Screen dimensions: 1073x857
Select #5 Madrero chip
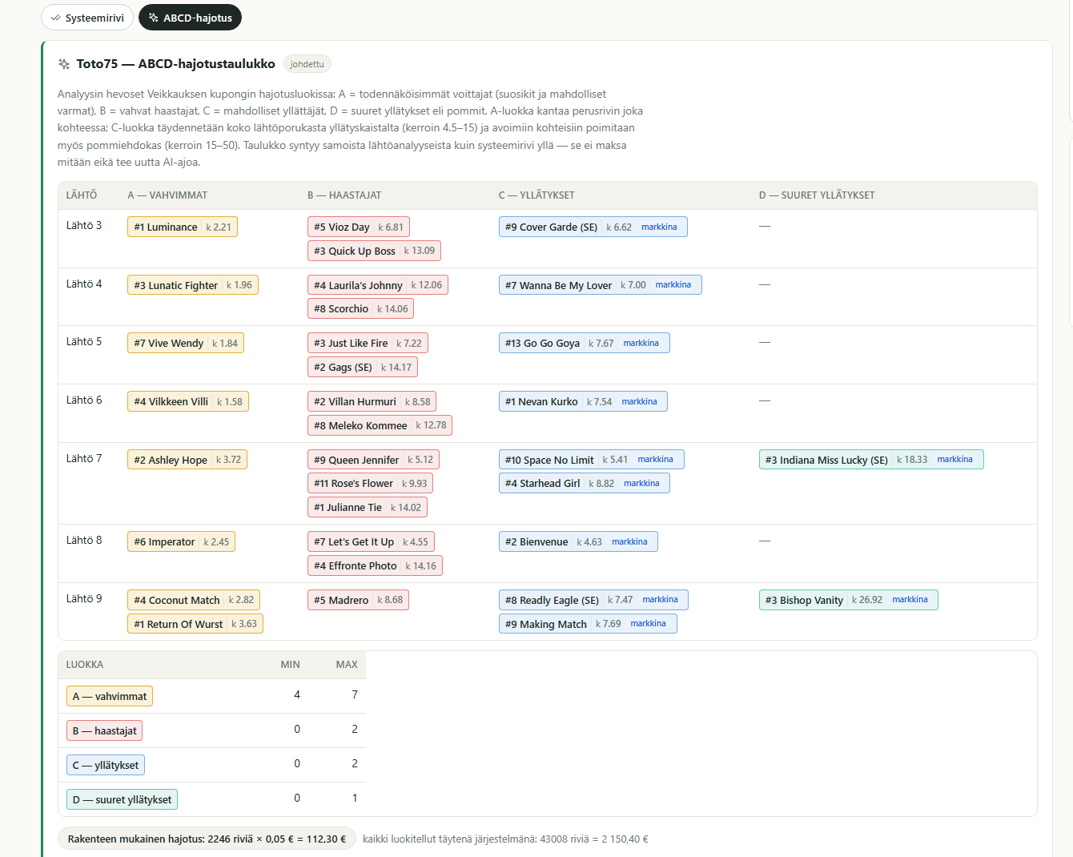[358, 600]
